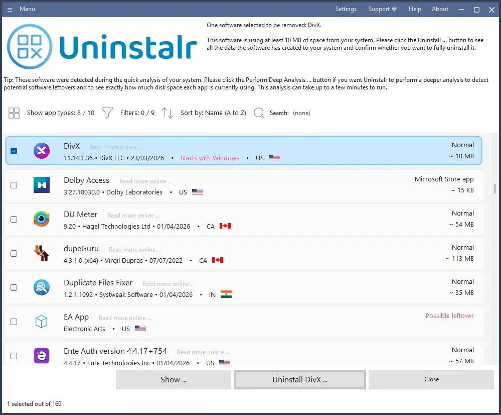Click the 'Electronic Arts' publisher text

(x=84, y=329)
